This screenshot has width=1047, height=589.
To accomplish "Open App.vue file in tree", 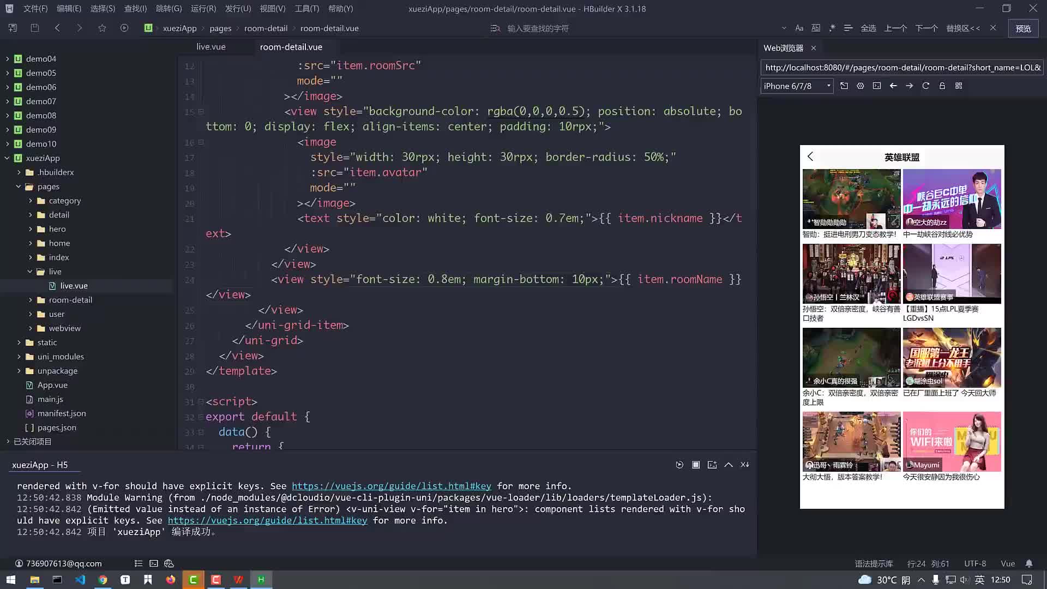I will click(x=52, y=385).
